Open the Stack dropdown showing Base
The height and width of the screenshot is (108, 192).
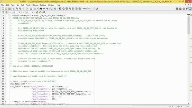tap(91, 9)
